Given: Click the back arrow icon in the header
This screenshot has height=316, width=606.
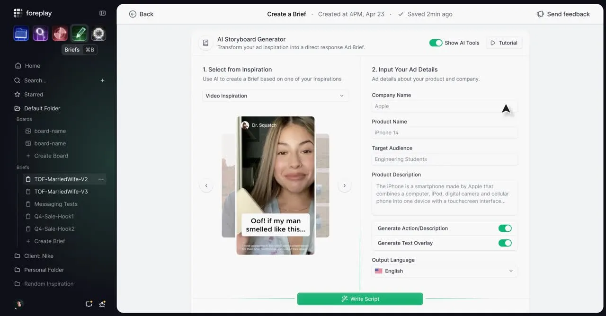Looking at the screenshot, I should coord(133,14).
